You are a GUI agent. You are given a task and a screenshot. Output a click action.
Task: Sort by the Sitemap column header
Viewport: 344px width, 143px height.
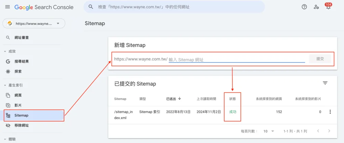point(120,99)
